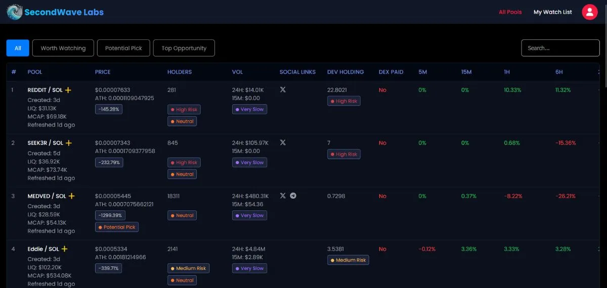Click the Search input field

[x=560, y=48]
